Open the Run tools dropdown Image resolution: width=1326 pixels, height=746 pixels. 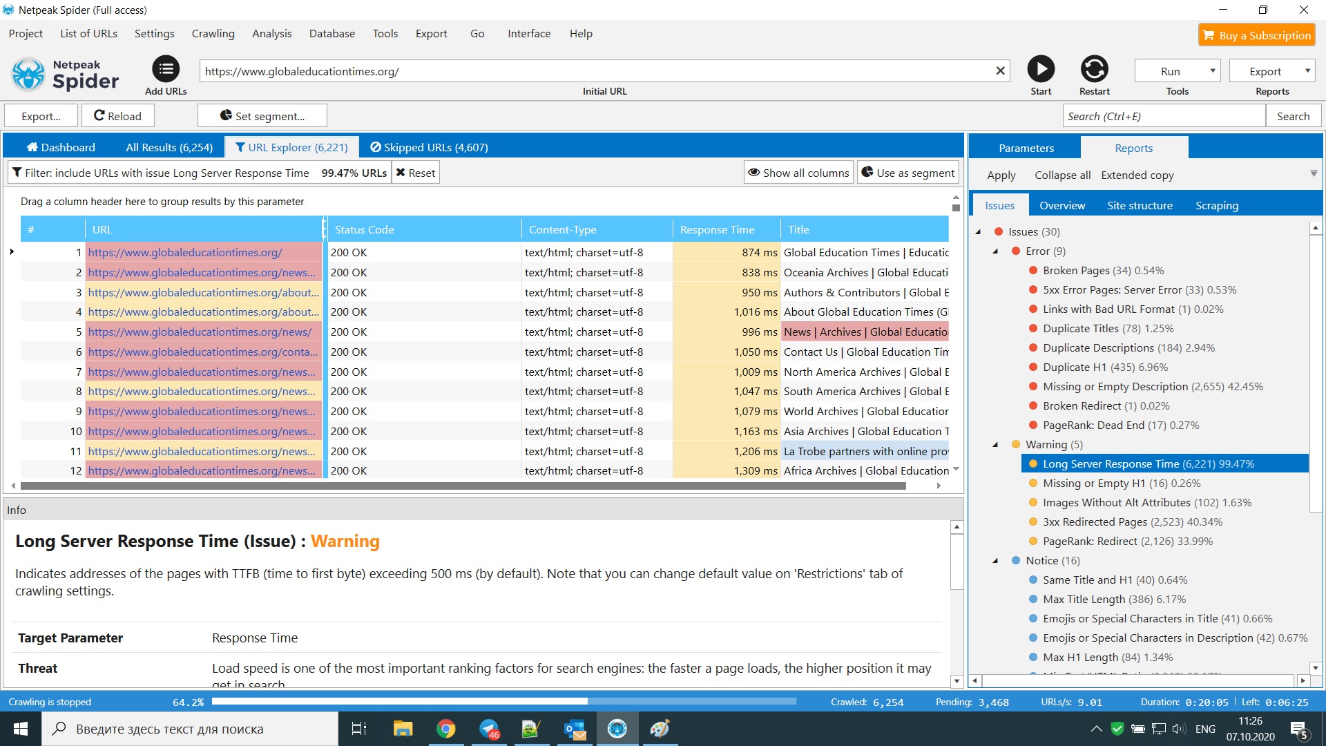click(1178, 71)
